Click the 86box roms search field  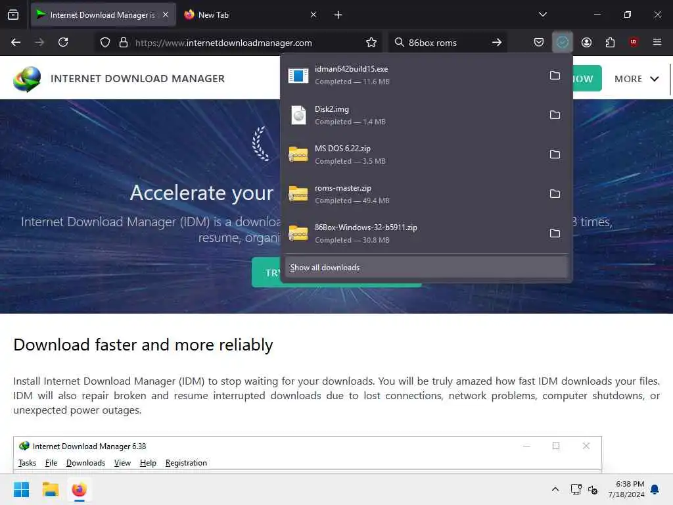pos(446,43)
